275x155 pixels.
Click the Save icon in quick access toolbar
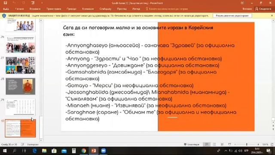point(5,3)
